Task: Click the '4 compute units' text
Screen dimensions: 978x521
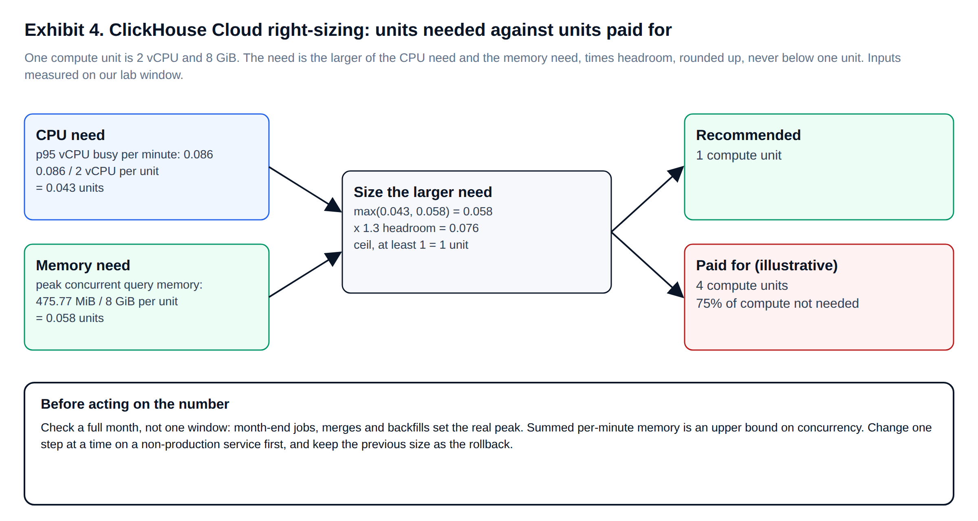Action: coord(742,286)
